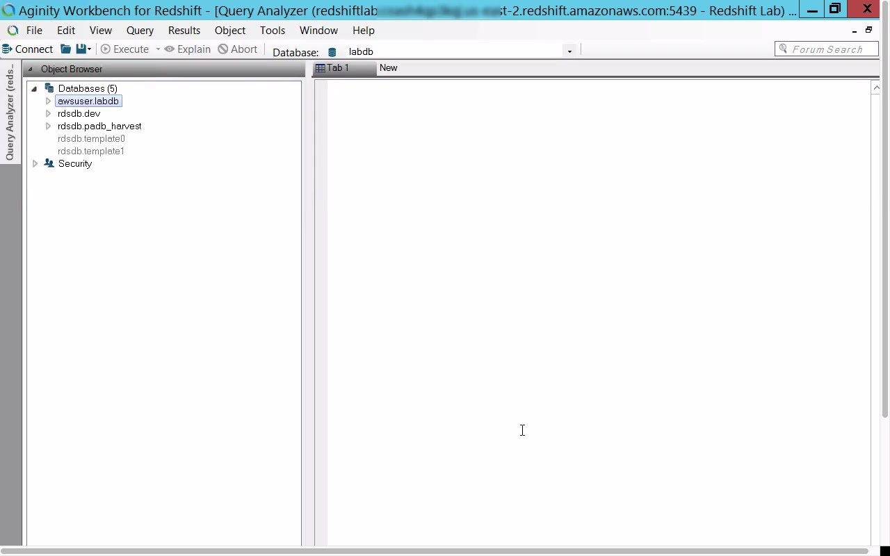Screen dimensions: 890x556
Task: Select the grayed rdsdb.template1 entry
Action: (91, 152)
